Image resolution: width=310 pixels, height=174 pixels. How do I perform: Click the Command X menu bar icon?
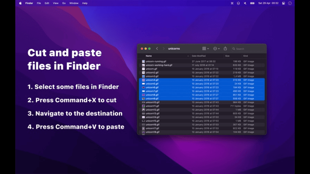click(x=232, y=3)
